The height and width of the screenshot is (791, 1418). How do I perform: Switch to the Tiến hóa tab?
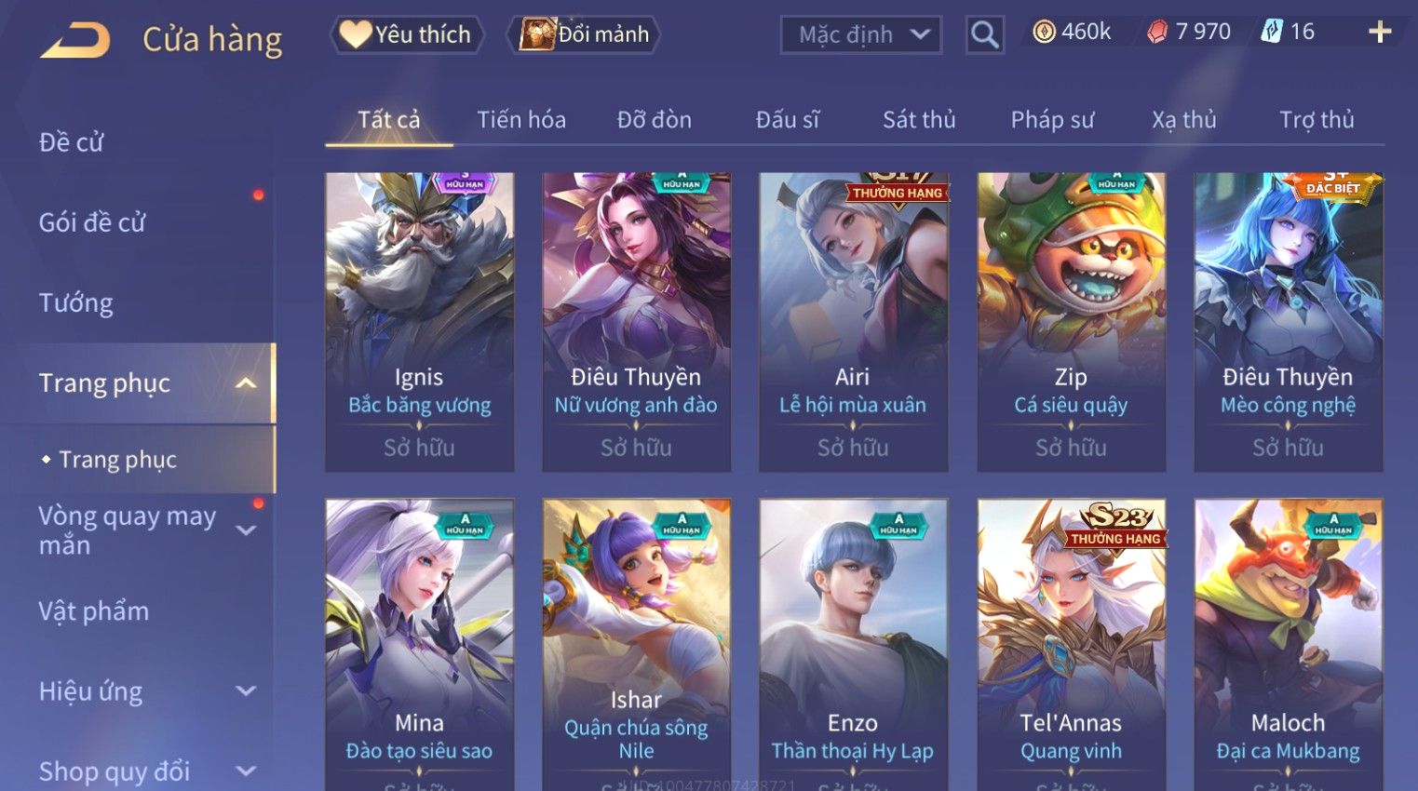[x=521, y=120]
